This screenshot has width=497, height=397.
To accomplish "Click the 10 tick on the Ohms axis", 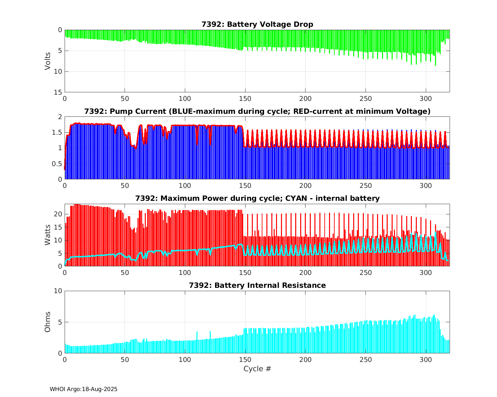I will click(59, 291).
